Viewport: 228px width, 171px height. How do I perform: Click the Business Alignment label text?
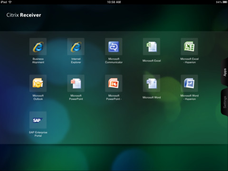pos(38,60)
